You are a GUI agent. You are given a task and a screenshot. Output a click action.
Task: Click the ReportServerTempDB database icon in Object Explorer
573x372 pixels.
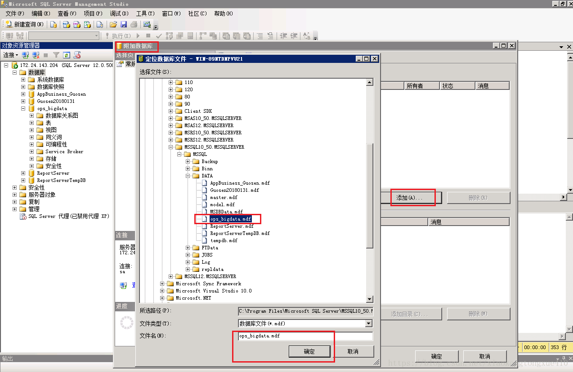coord(31,180)
